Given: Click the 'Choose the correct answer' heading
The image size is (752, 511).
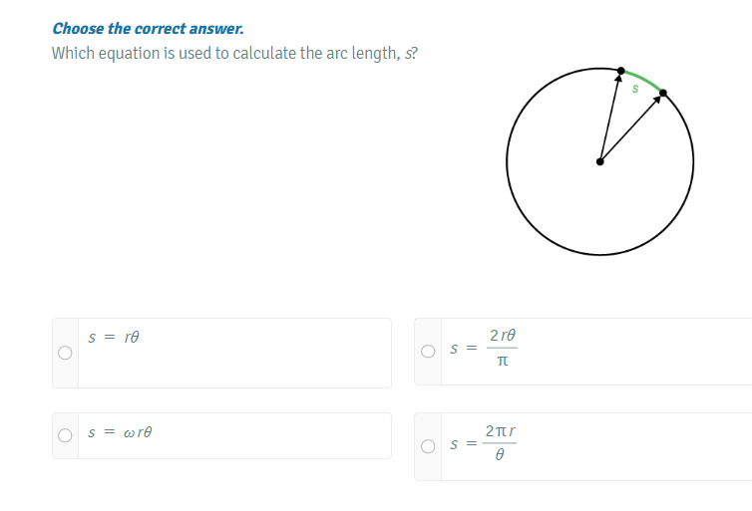Looking at the screenshot, I should [148, 29].
